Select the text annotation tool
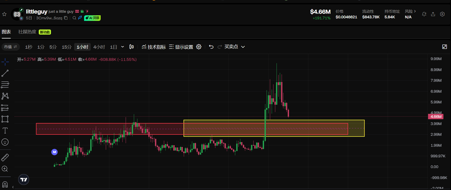Screen dimensions: 451x190 click(x=5, y=131)
